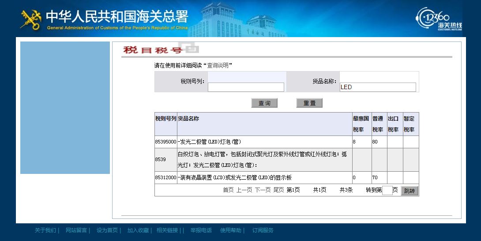Screen dimensions: 481x241
Task: Open 订阅服务 footer link
Action: tap(263, 230)
